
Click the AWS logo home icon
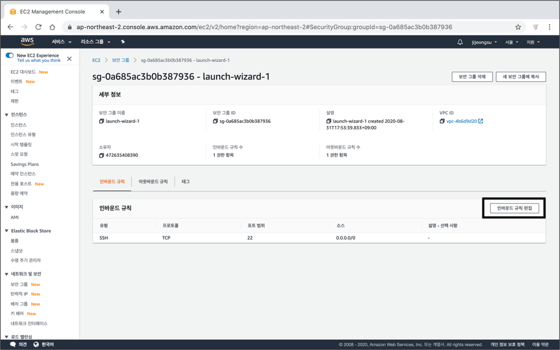pyautogui.click(x=27, y=41)
